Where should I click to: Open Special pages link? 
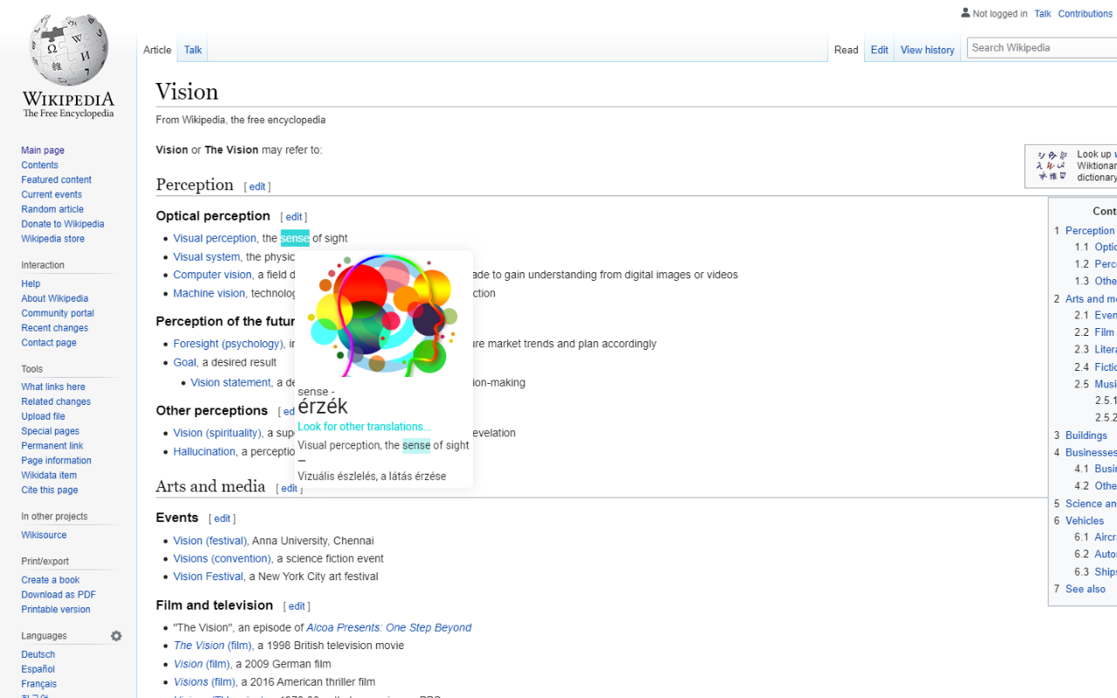pyautogui.click(x=50, y=431)
